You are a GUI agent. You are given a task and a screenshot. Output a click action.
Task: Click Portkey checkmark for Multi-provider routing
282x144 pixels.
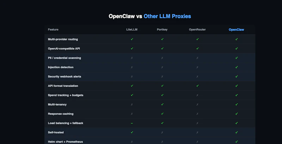point(162,39)
